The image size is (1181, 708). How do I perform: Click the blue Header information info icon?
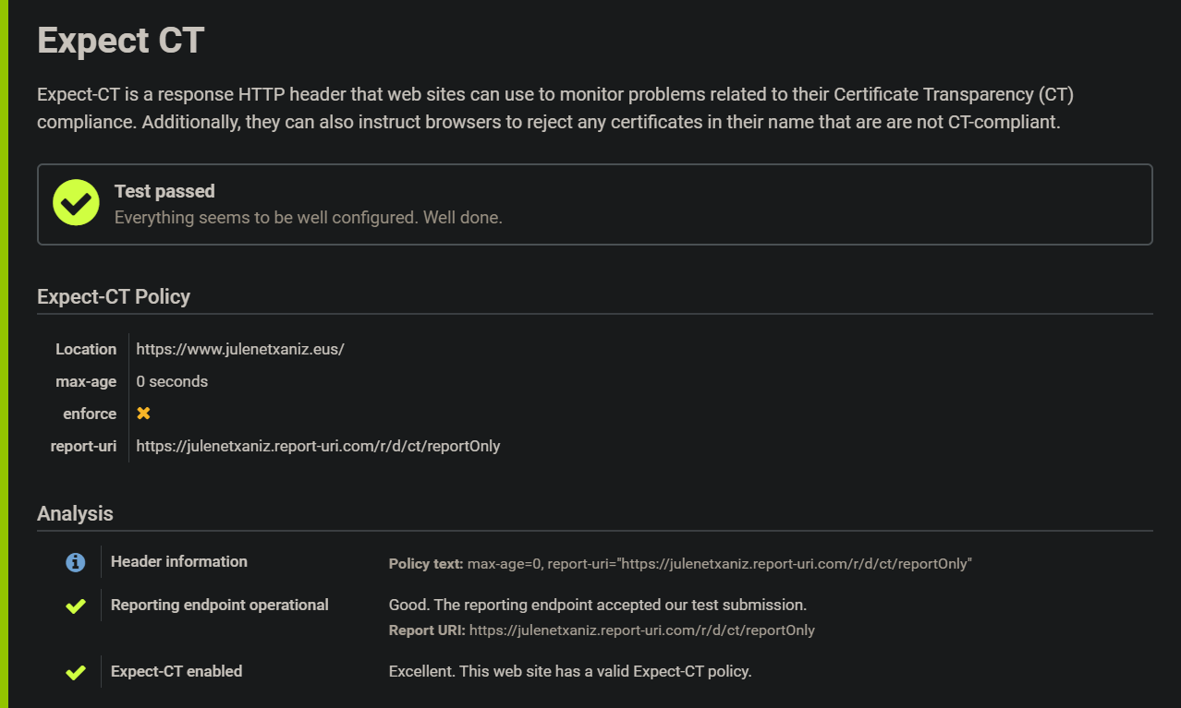76,562
